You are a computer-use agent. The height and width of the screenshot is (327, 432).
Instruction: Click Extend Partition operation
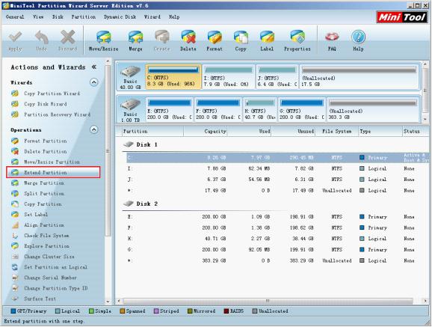click(x=53, y=172)
